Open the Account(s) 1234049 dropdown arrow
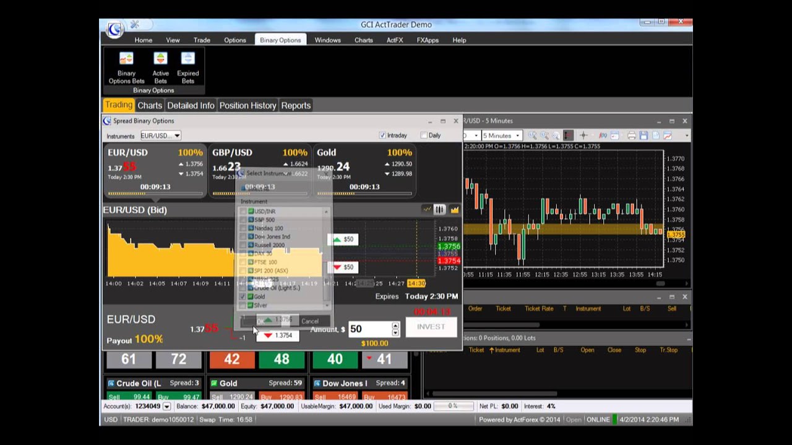 tap(166, 407)
